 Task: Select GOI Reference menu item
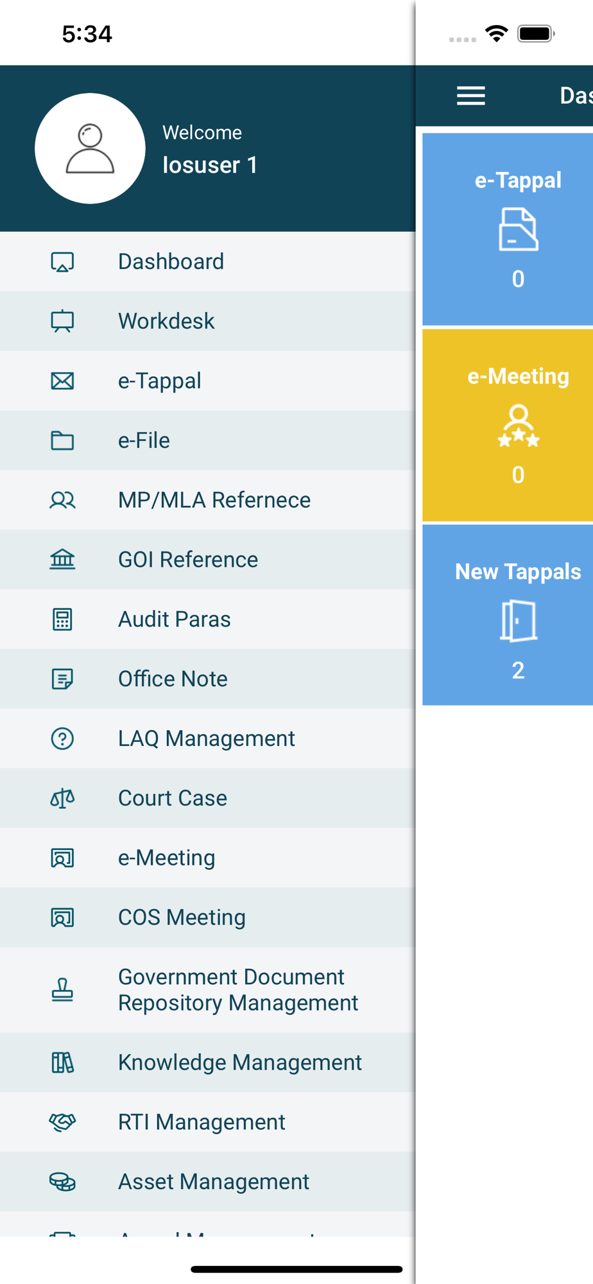[207, 560]
